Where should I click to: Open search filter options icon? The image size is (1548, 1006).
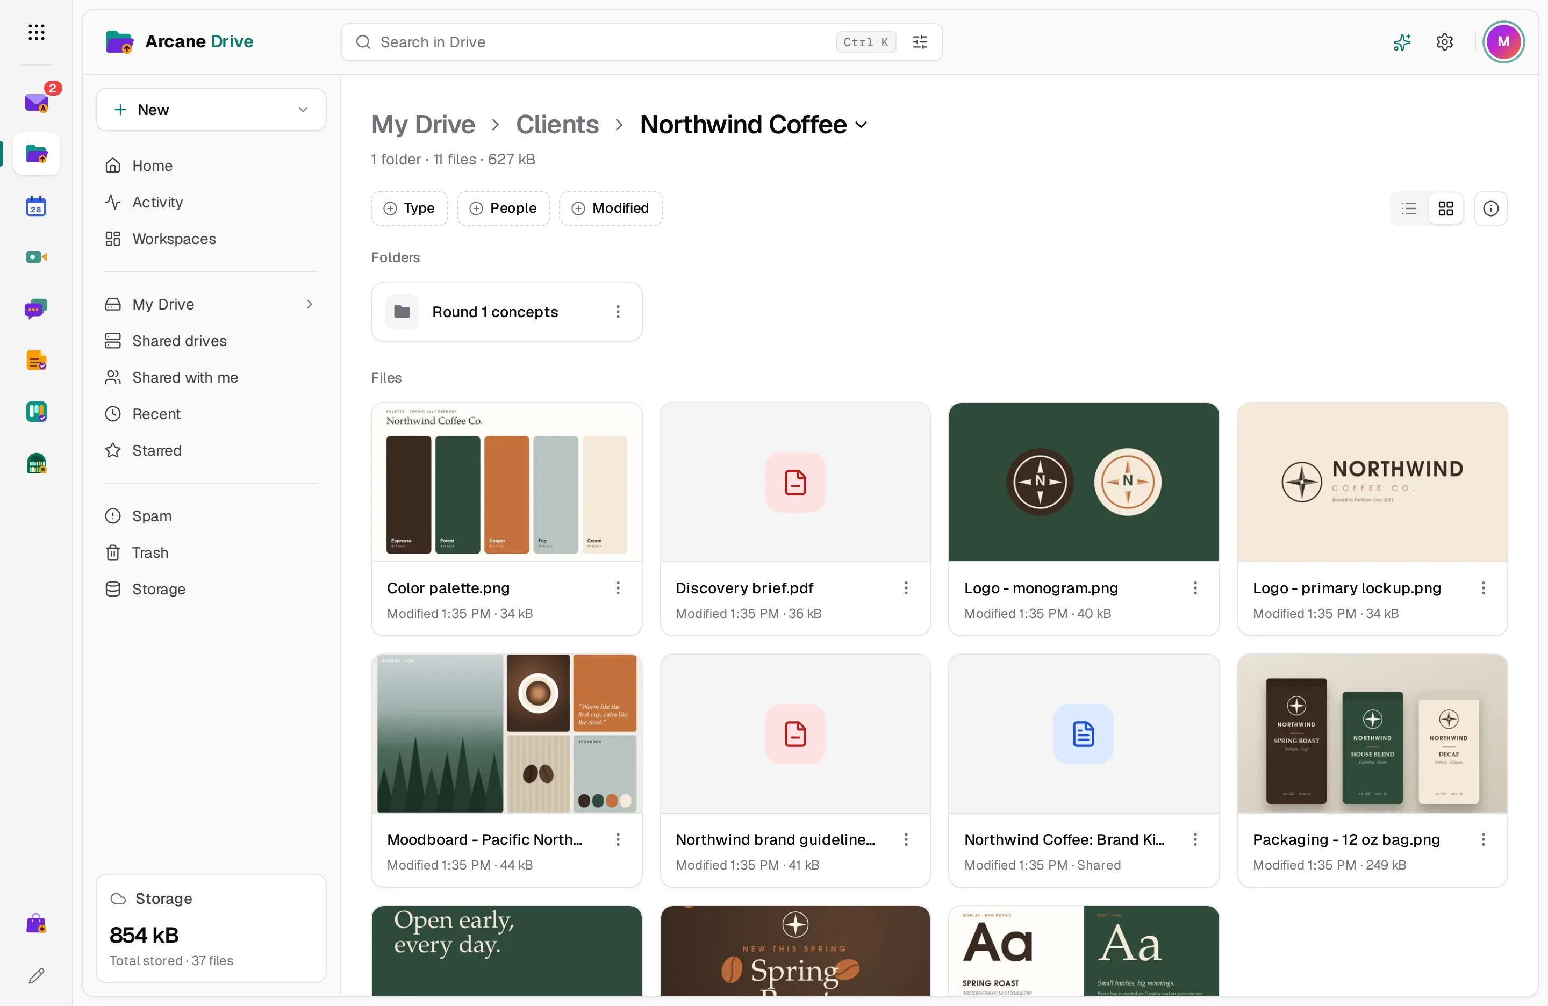pos(920,41)
